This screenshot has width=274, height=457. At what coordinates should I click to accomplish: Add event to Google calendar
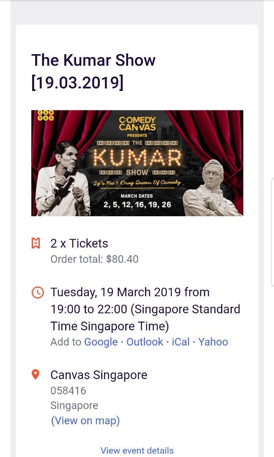tap(101, 341)
